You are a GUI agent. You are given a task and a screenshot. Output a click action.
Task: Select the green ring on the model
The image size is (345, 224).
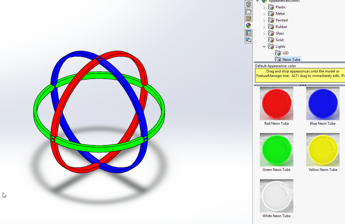coord(99,149)
